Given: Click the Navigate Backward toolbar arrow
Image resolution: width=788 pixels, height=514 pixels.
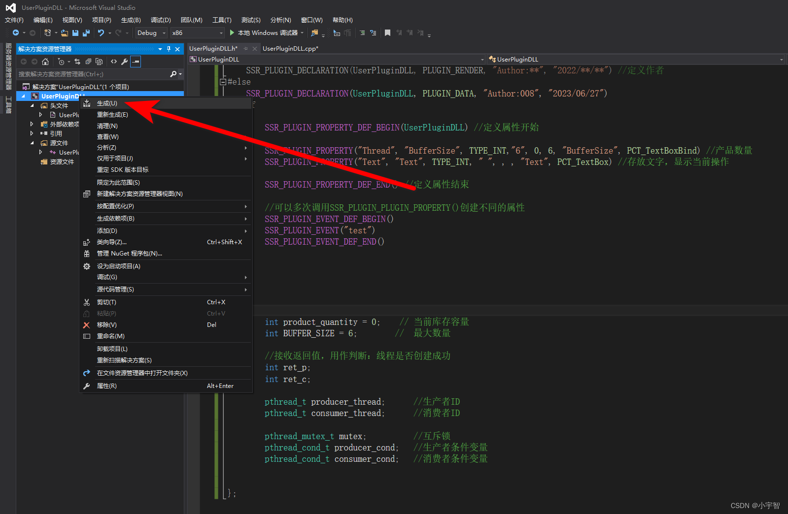Looking at the screenshot, I should (x=16, y=33).
